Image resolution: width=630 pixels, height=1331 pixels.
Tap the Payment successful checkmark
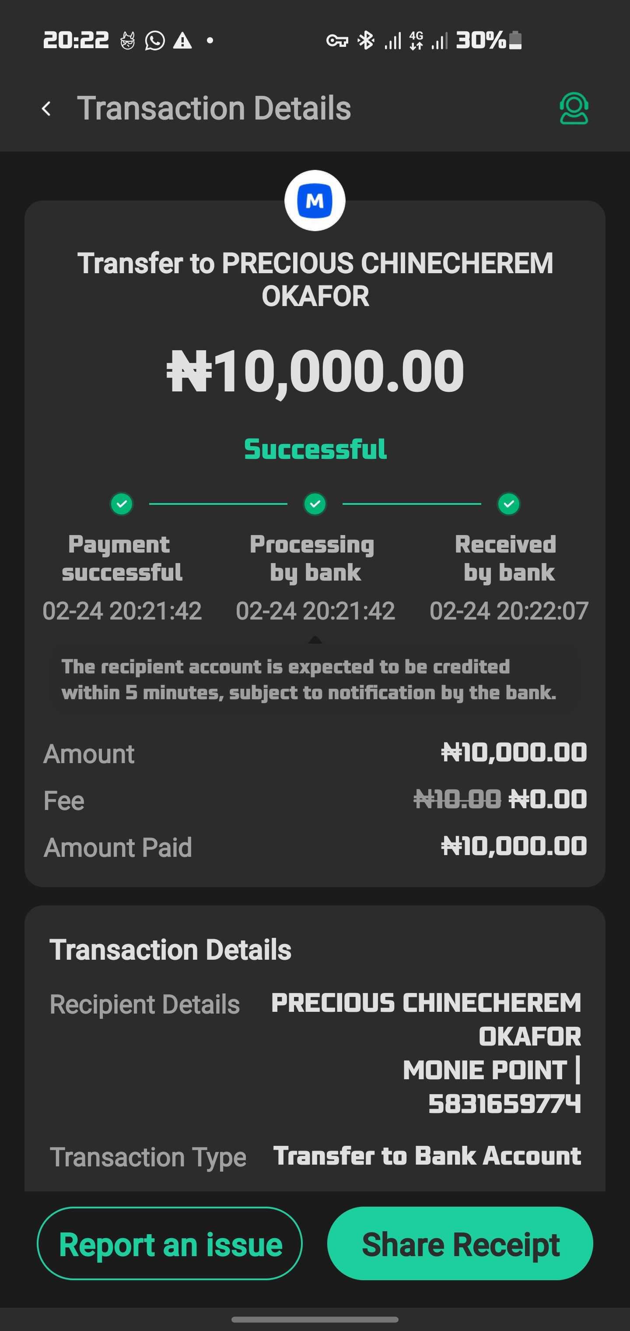(122, 504)
